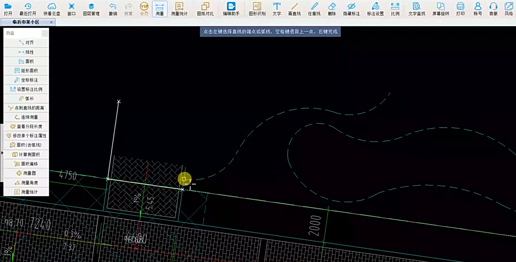Open 设置标注比例 annotation scale setting
This screenshot has width=516, height=262.
click(x=26, y=89)
